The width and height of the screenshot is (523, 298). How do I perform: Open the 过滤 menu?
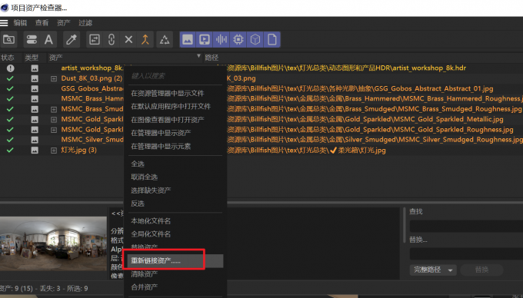click(x=85, y=23)
